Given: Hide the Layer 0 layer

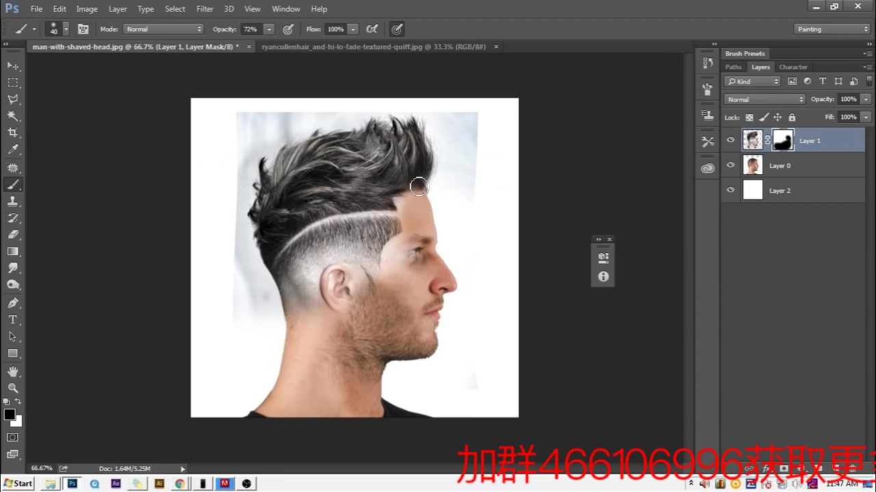Looking at the screenshot, I should 730,165.
